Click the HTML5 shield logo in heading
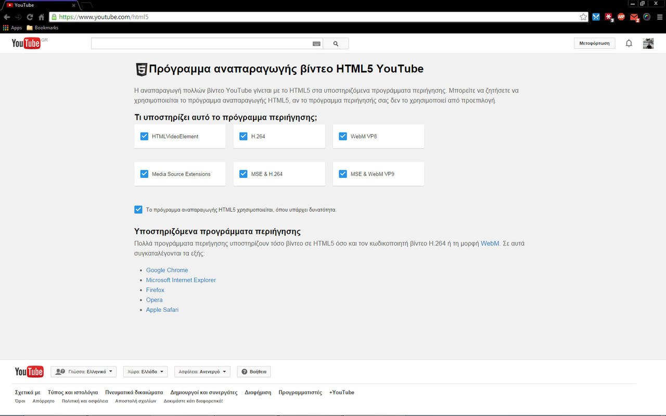The width and height of the screenshot is (666, 416). (141, 69)
